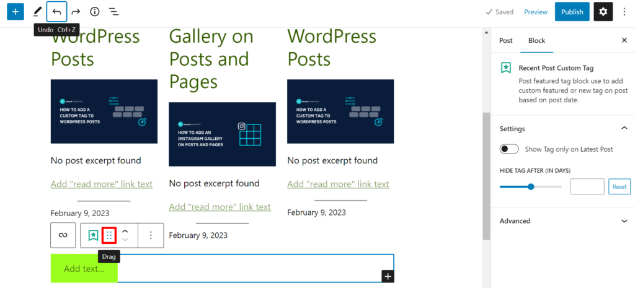Click the black plus add block button
The width and height of the screenshot is (635, 288).
click(x=388, y=276)
